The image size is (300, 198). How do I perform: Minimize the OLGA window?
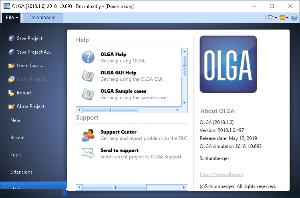click(x=254, y=6)
